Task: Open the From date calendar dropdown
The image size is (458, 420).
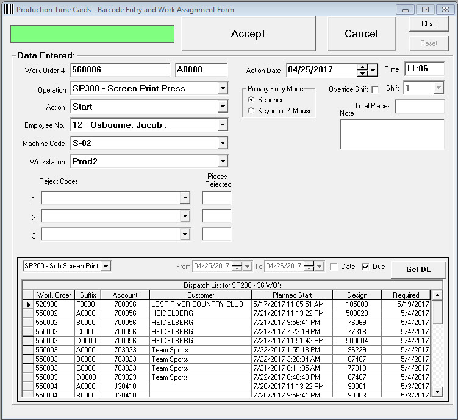Action: [x=247, y=266]
